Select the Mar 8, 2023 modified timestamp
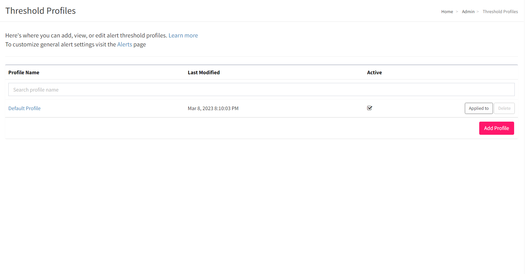The image size is (525, 274). tap(213, 109)
